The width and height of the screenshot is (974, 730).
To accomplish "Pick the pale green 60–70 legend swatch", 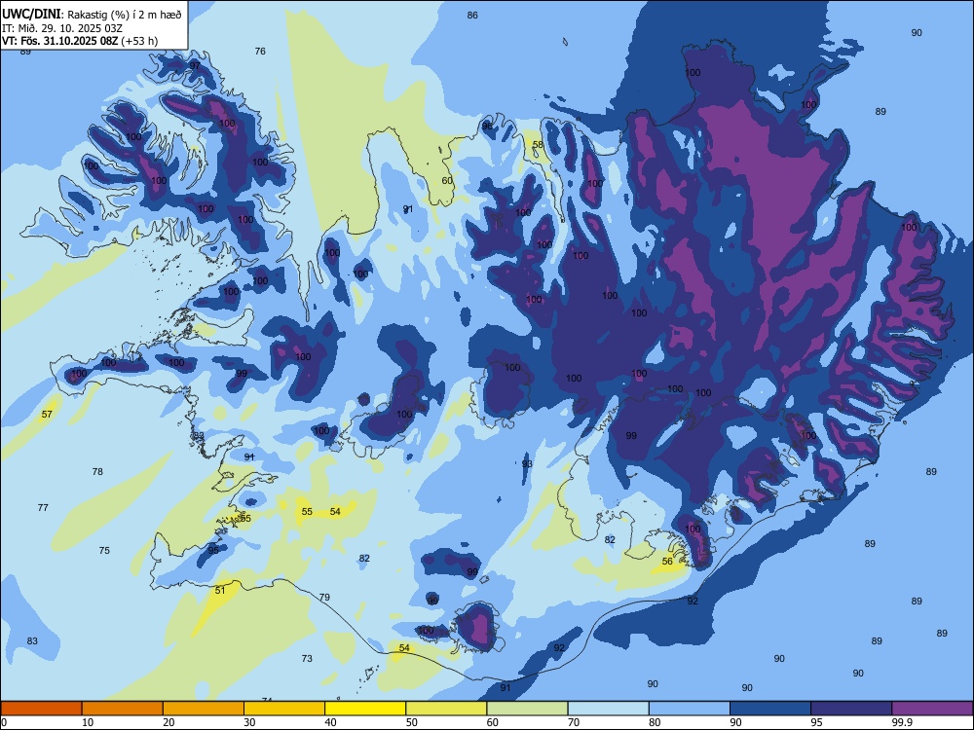I will pos(527,709).
